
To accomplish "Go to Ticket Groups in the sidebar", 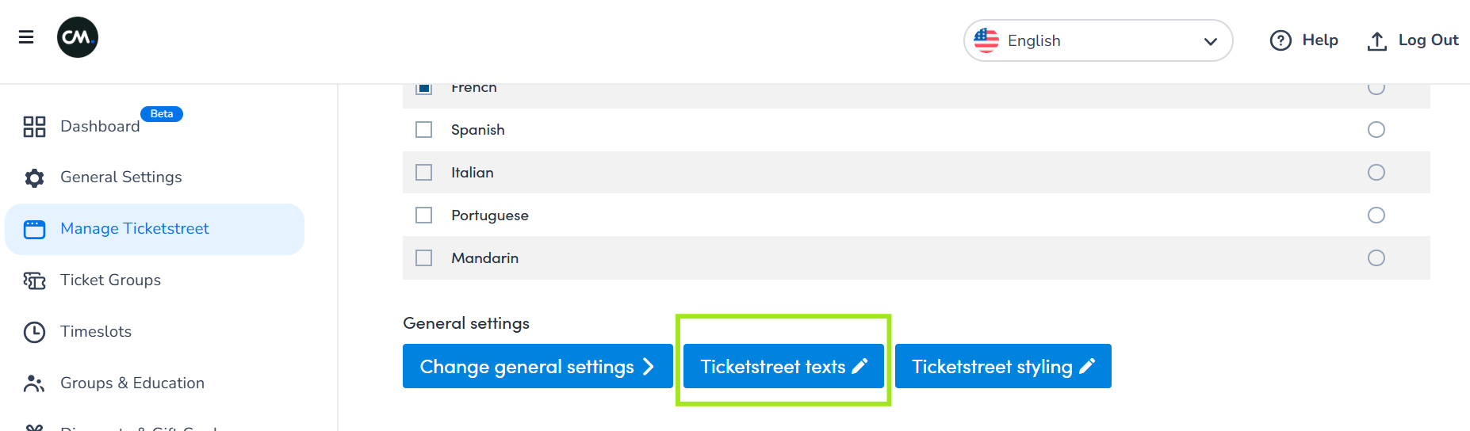I will point(110,280).
